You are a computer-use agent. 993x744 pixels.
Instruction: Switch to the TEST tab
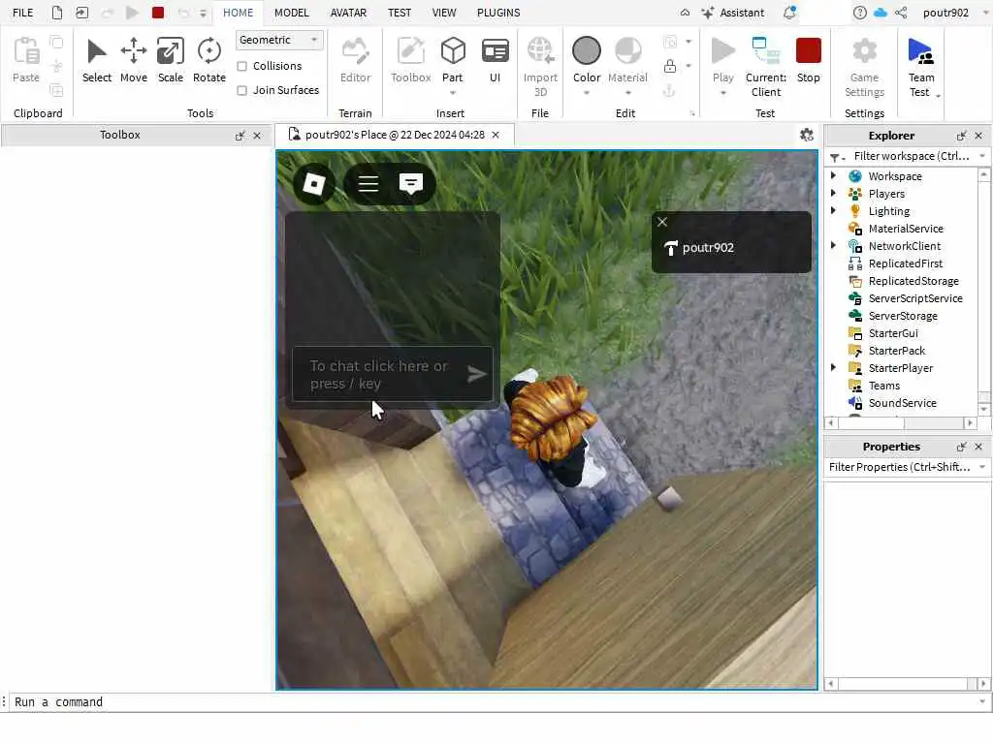(x=399, y=13)
